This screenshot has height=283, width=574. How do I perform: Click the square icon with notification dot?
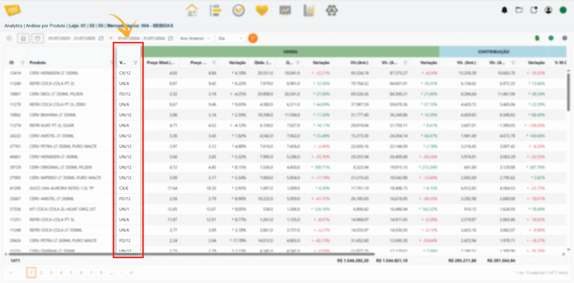click(x=534, y=10)
